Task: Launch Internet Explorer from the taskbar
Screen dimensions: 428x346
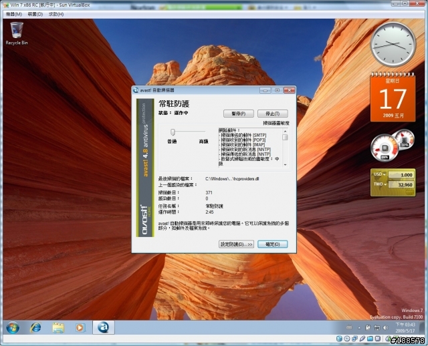Action: pos(35,327)
